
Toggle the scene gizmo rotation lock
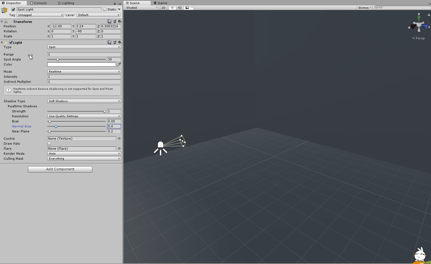[x=429, y=14]
